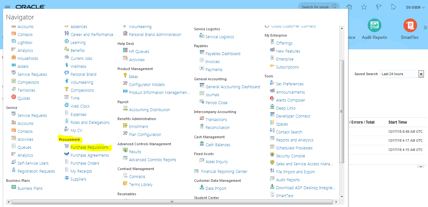
Task: Click the Ideas lightbulb icon
Action: tap(125, 76)
